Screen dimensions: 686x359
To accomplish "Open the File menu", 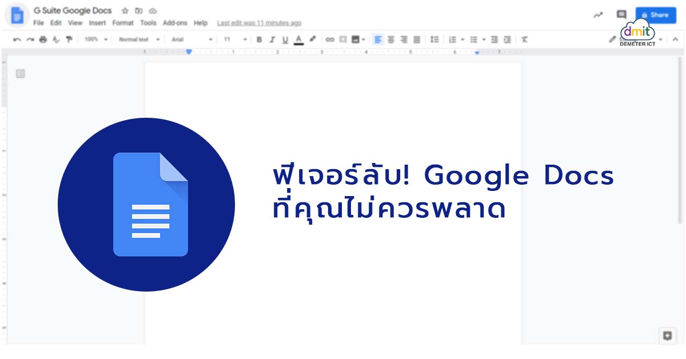I will tap(38, 23).
